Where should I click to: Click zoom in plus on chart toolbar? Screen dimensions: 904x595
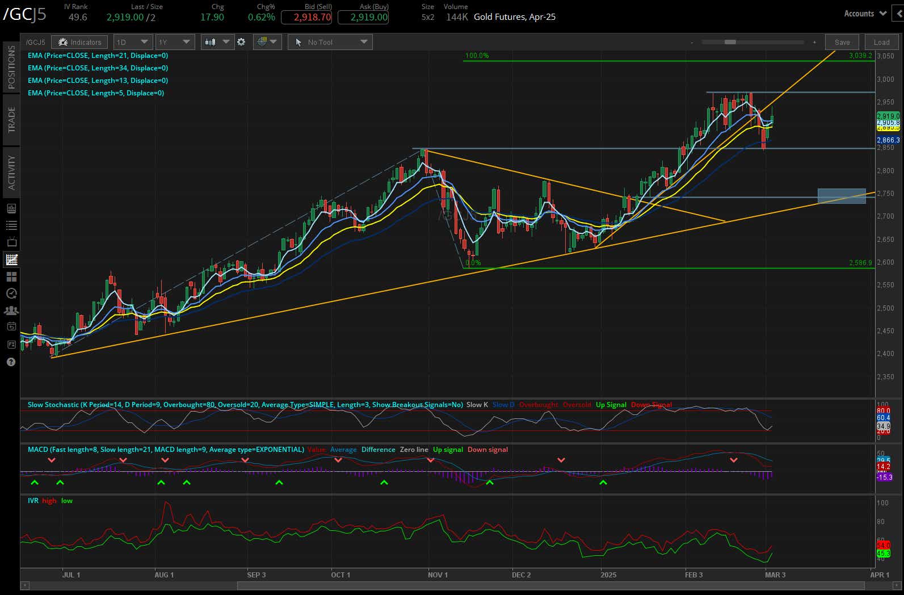pos(814,43)
